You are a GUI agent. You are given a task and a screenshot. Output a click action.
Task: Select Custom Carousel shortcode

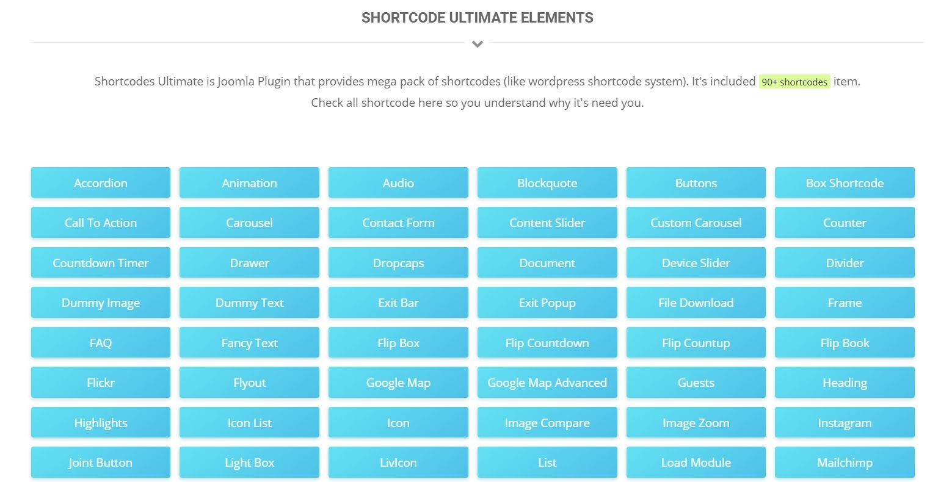point(696,223)
